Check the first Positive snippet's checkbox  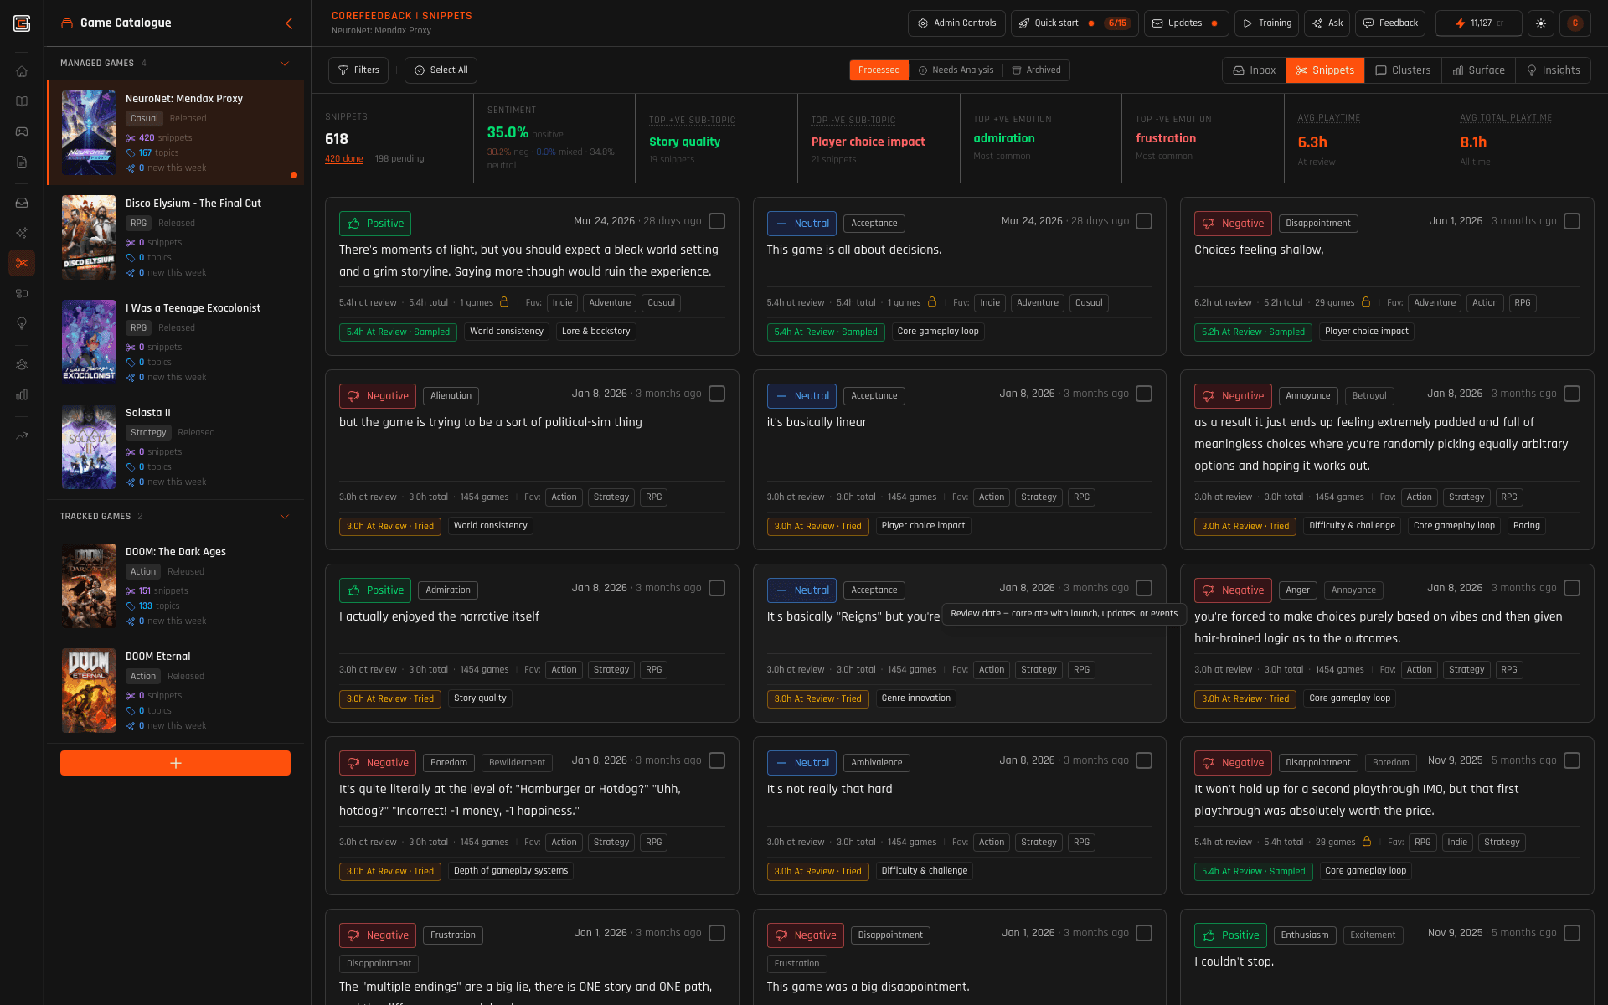point(717,221)
